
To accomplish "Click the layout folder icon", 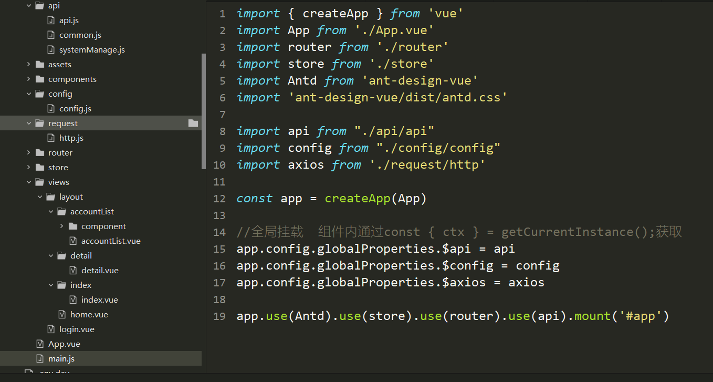I will pyautogui.click(x=50, y=197).
